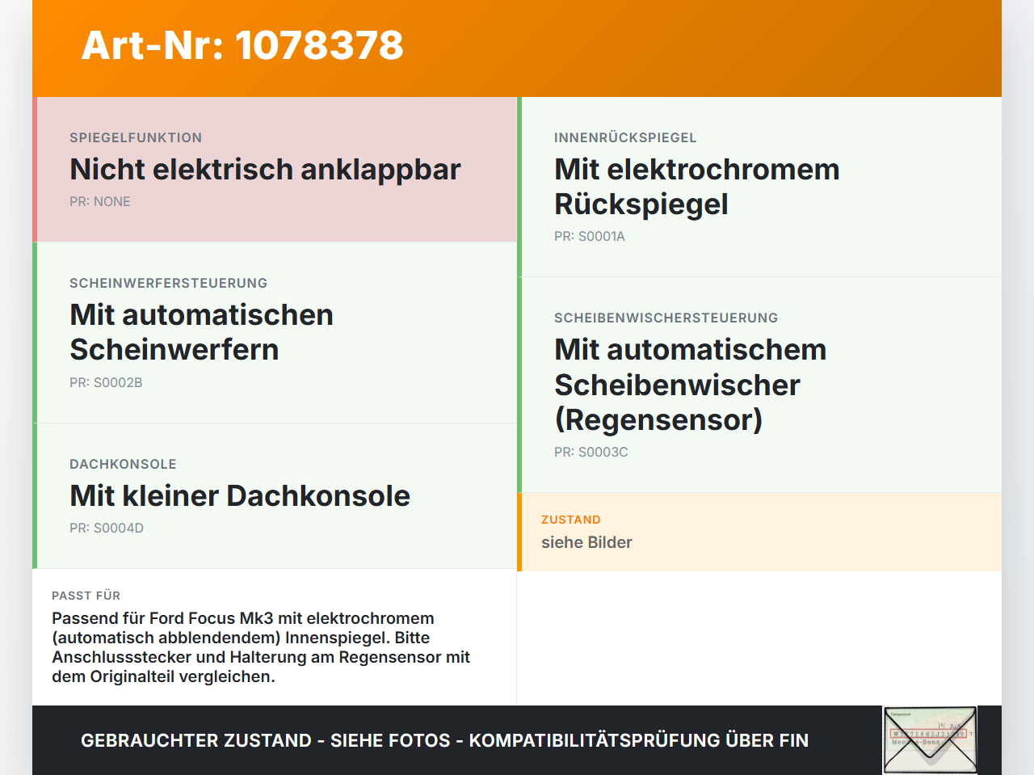
Task: Select the Art-Nr: 1078378 heading
Action: pos(242,45)
